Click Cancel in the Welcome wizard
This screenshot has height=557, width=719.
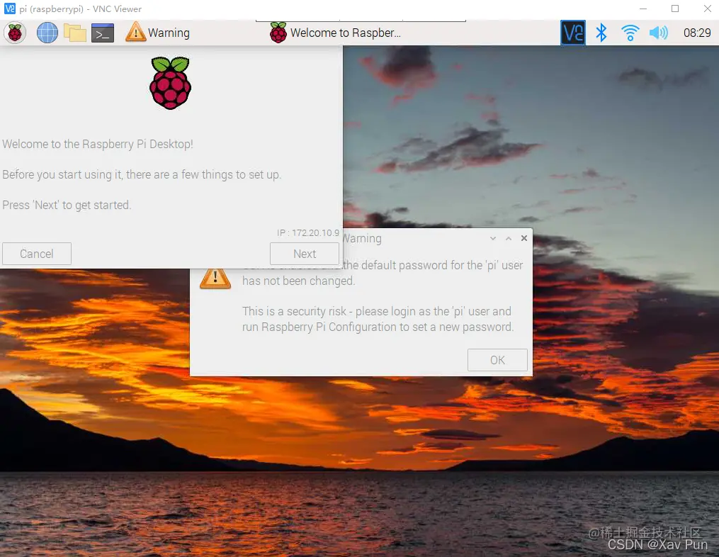tap(37, 254)
